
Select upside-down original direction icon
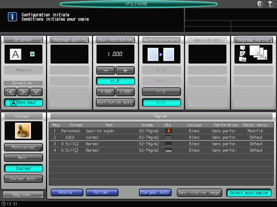pyautogui.click(x=36, y=92)
